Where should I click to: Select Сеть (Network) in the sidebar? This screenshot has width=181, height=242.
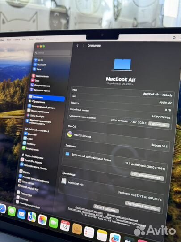pos(37,69)
